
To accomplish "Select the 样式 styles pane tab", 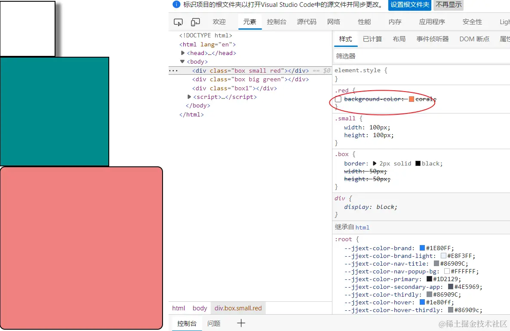I will click(x=345, y=39).
